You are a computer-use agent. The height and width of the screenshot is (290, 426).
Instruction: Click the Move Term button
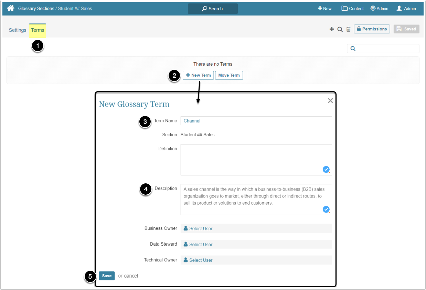229,75
